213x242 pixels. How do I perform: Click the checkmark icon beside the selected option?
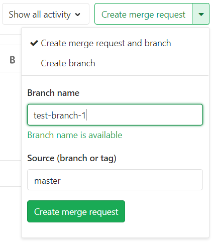click(34, 43)
